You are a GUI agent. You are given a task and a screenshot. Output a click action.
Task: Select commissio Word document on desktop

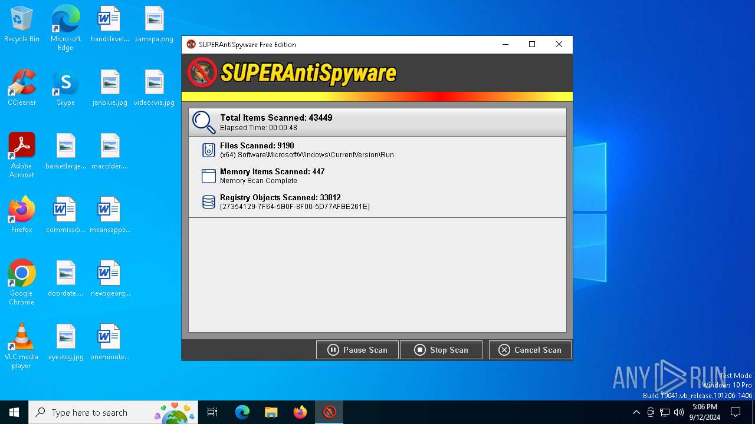65,216
